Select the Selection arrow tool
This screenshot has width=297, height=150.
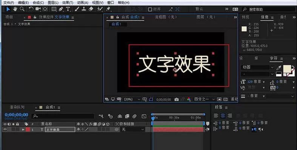pos(8,9)
